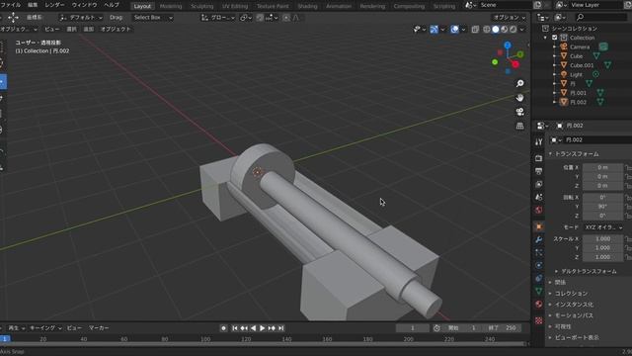Toggle proportional editing in header

click(x=286, y=18)
